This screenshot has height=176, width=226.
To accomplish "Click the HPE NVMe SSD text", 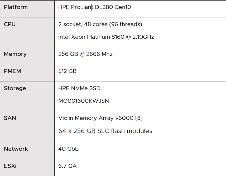I will 79,88.
